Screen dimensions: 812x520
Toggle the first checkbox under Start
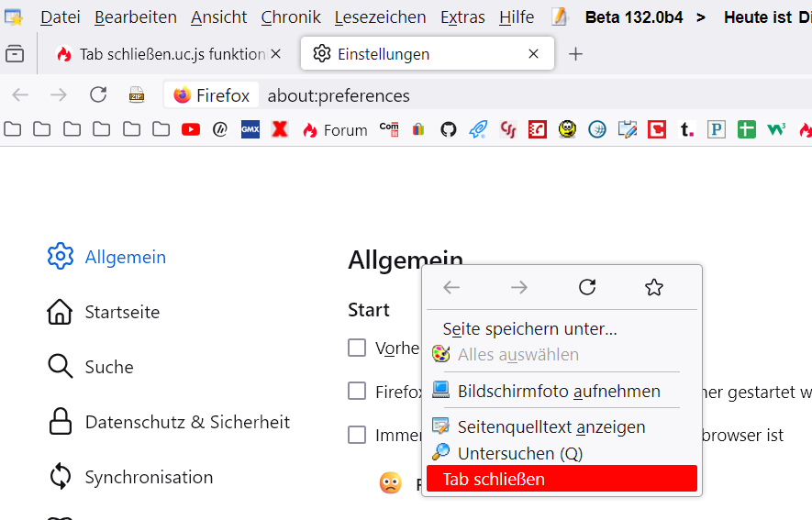(357, 348)
